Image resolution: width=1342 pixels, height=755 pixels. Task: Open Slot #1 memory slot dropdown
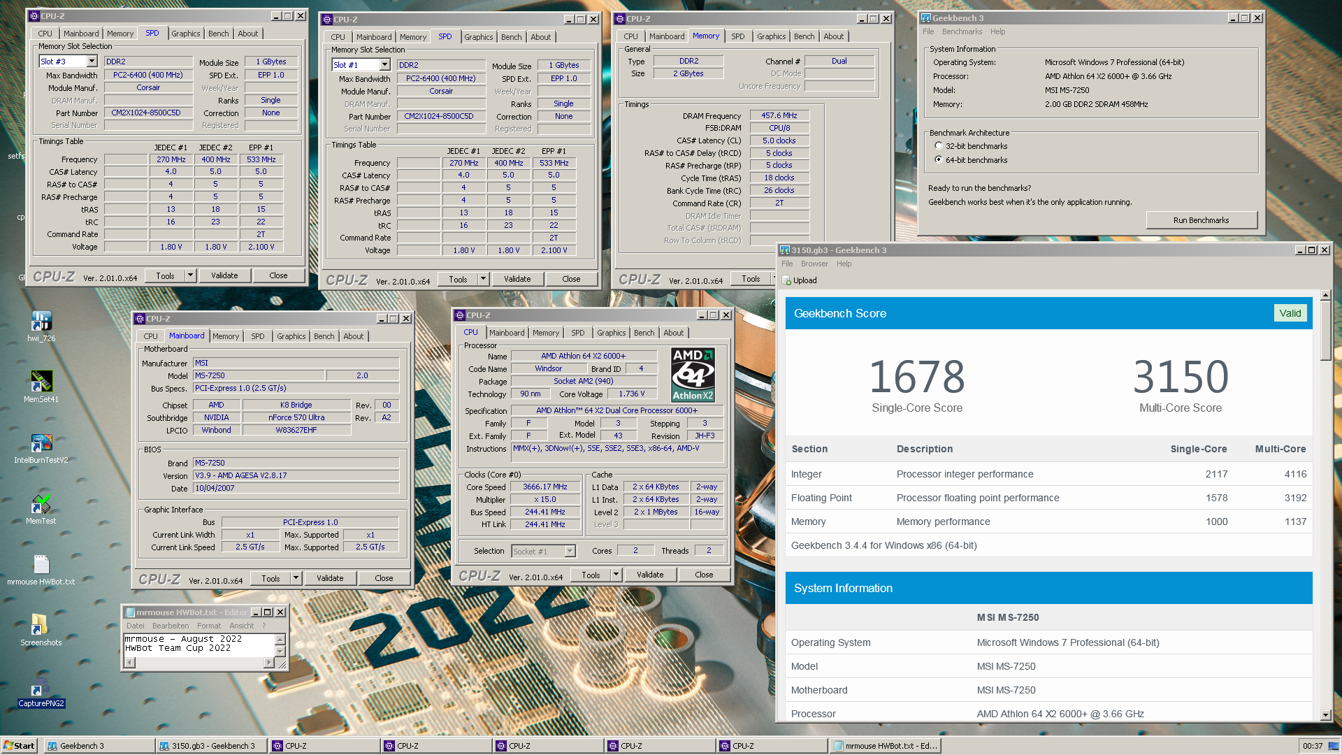tap(384, 65)
